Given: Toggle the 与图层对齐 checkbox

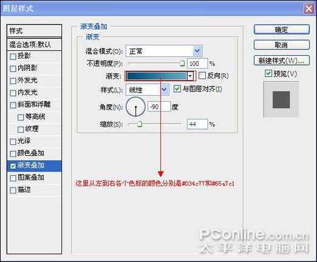Looking at the screenshot, I should click(177, 89).
